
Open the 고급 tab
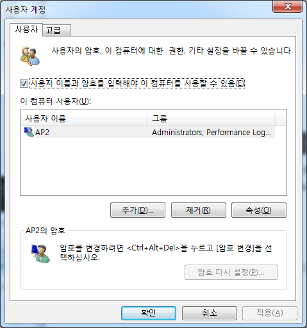tap(56, 30)
